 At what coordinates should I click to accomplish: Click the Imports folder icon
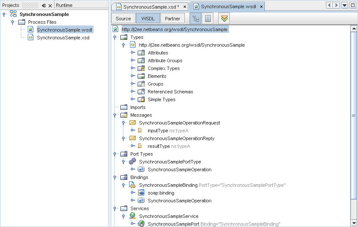[x=124, y=107]
